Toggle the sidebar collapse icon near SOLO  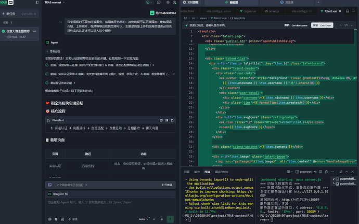coord(37,2)
